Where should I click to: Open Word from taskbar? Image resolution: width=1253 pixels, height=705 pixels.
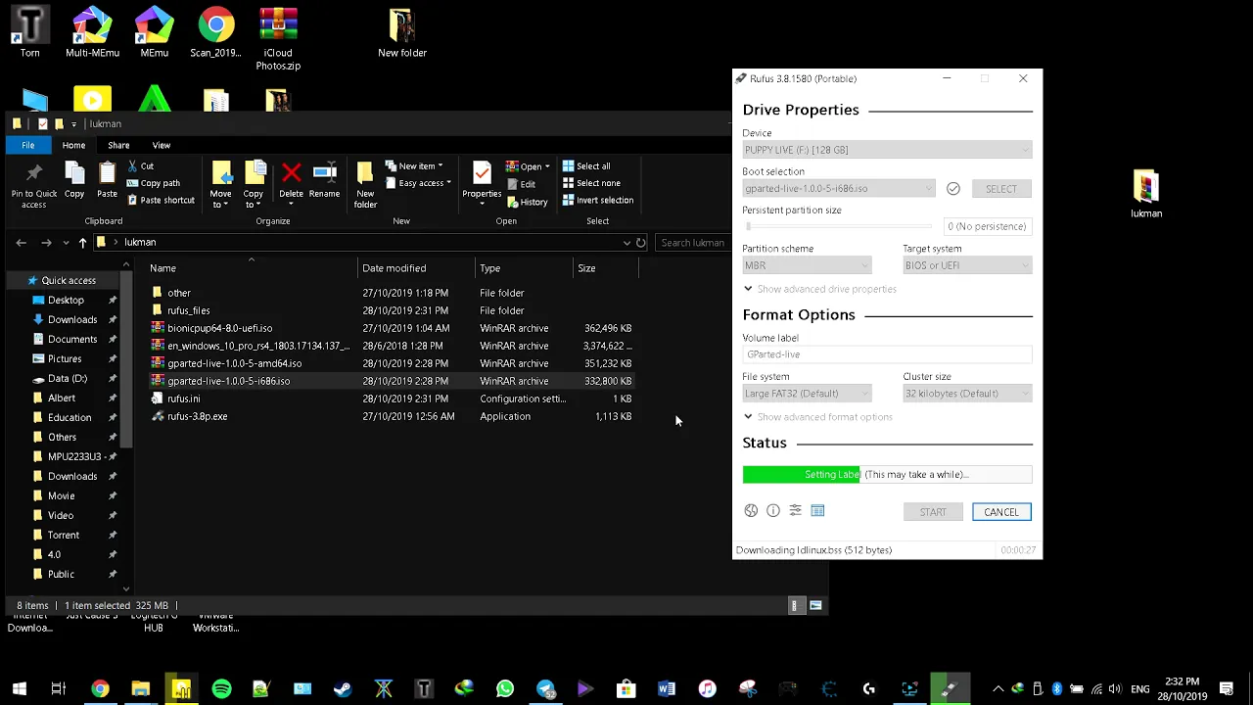[x=667, y=688]
